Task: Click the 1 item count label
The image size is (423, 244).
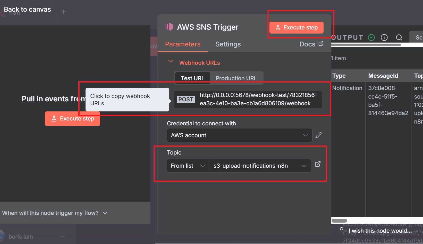Action: pyautogui.click(x=339, y=58)
